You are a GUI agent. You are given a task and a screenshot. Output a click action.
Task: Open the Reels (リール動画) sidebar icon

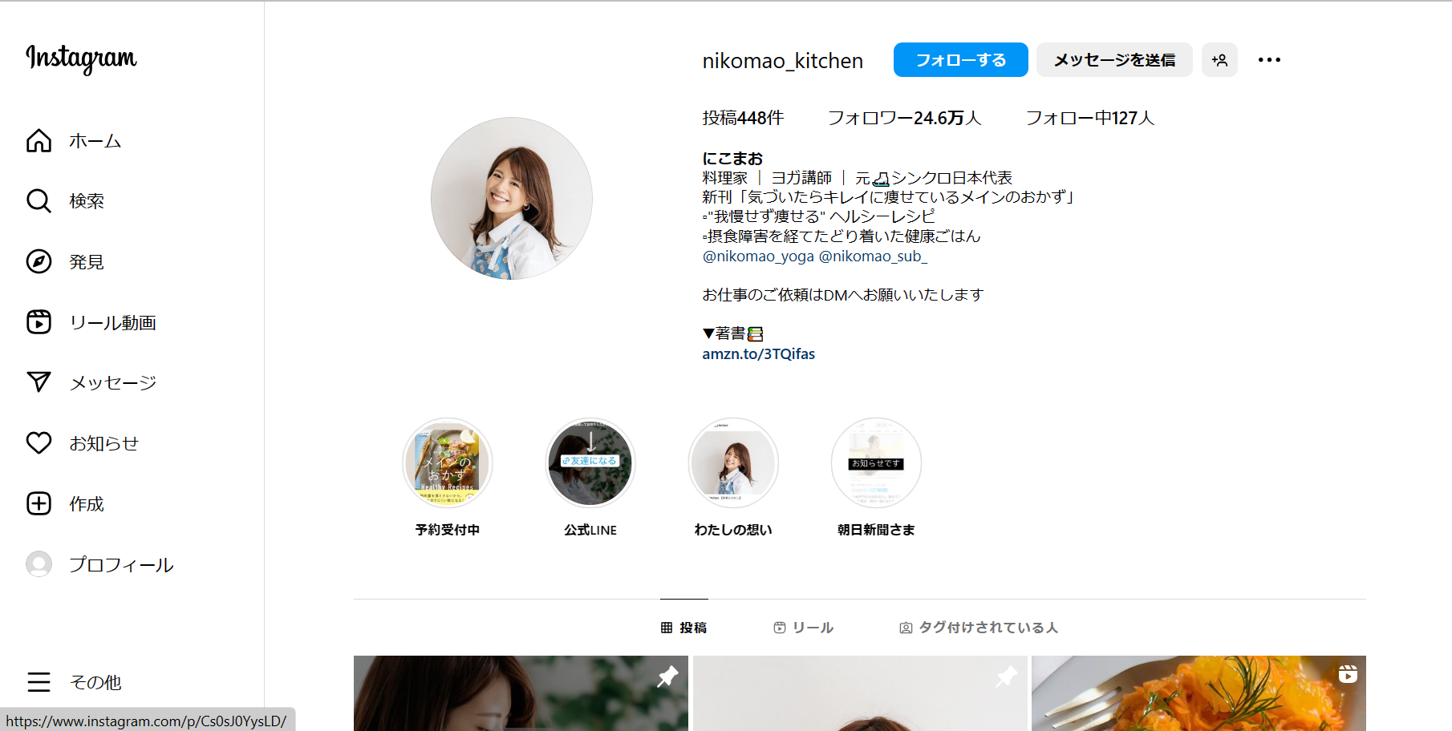(39, 321)
